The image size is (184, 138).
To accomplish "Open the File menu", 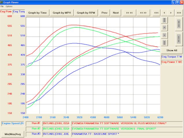I will coord(2,6).
